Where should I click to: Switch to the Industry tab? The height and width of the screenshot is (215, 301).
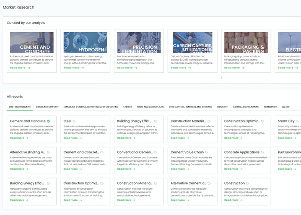pyautogui.click(x=222, y=107)
